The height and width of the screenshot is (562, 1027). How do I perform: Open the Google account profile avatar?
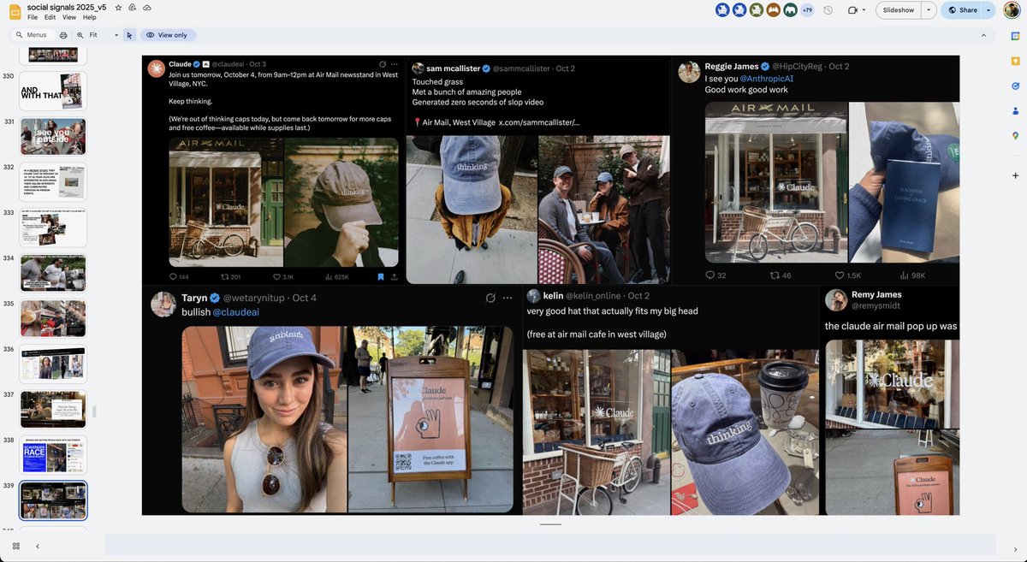tap(1011, 10)
